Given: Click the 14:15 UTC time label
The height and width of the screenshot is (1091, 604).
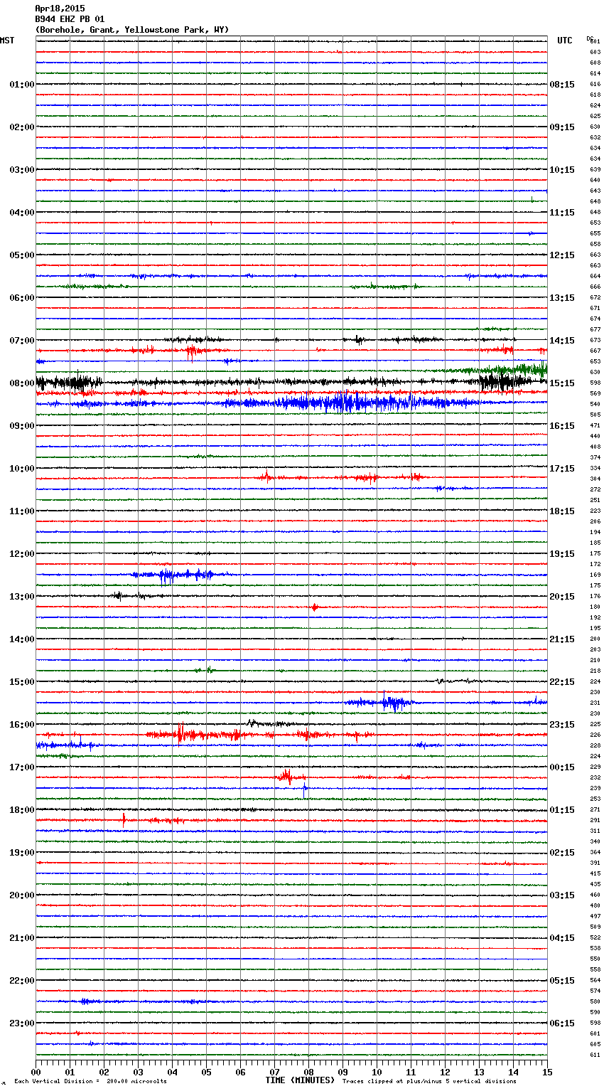Looking at the screenshot, I should 562,341.
